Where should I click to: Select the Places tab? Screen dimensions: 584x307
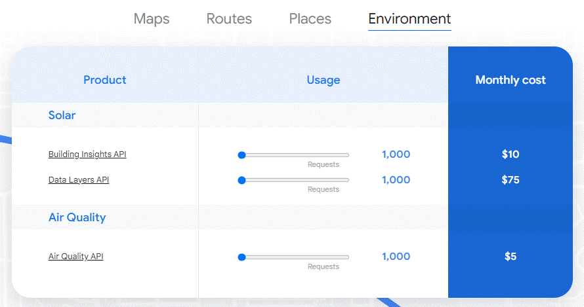click(310, 18)
